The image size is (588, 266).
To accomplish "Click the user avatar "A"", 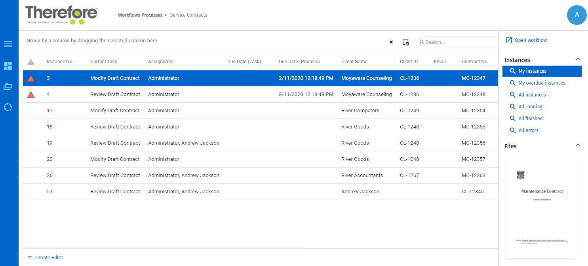I will 577,15.
